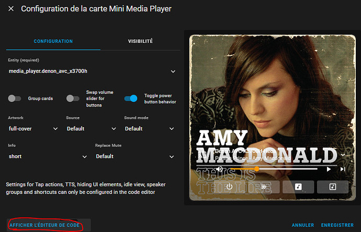The image size is (361, 232).
Task: Click the Amy Macdonald album artwork
Action: pyautogui.click(x=273, y=118)
